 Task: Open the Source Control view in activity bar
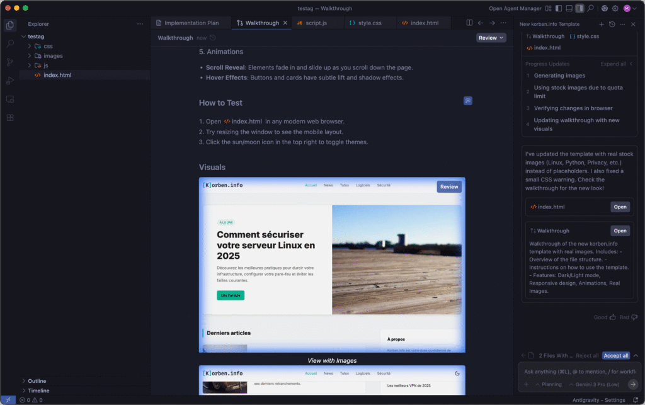click(x=10, y=62)
